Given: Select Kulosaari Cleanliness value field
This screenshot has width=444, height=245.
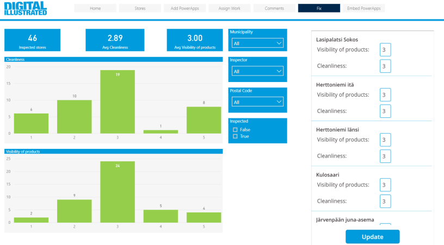Looking at the screenshot, I should [x=385, y=202].
